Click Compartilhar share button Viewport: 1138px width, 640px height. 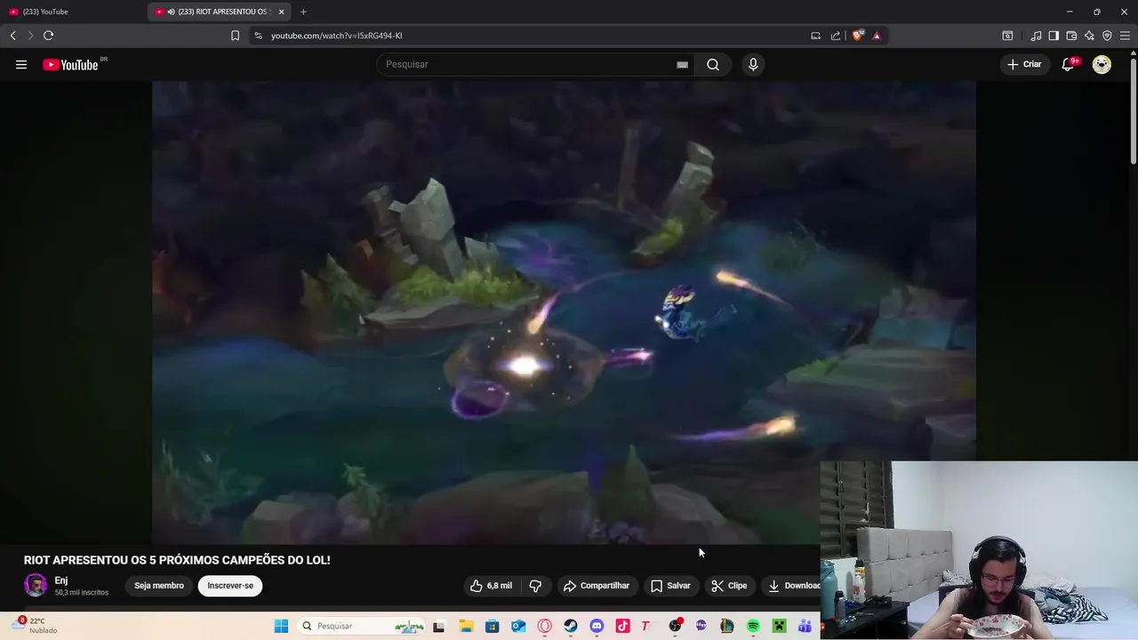pos(597,586)
